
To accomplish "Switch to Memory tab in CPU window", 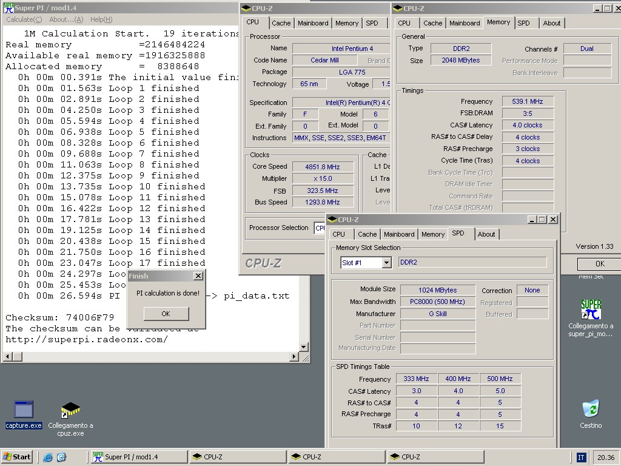I will point(346,23).
